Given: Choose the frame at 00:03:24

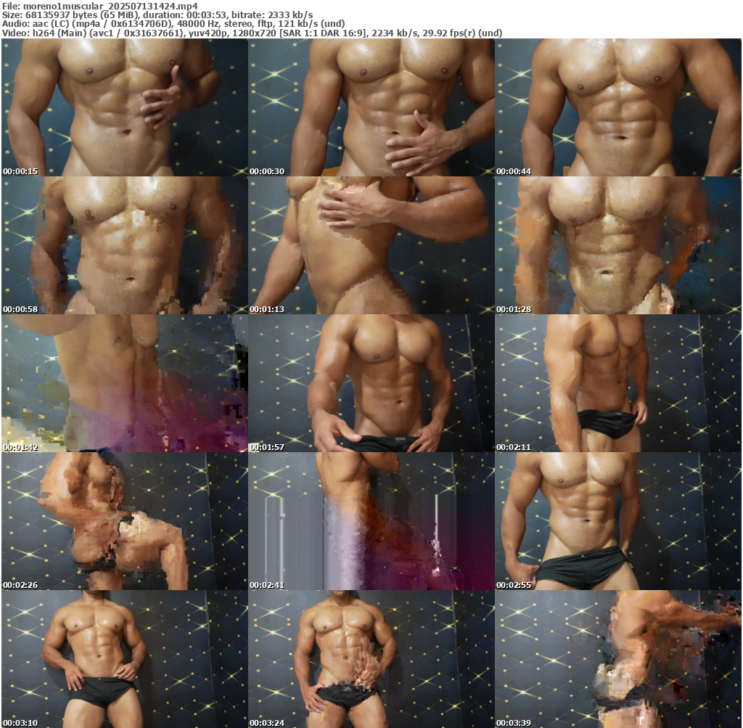Looking at the screenshot, I should (371, 659).
